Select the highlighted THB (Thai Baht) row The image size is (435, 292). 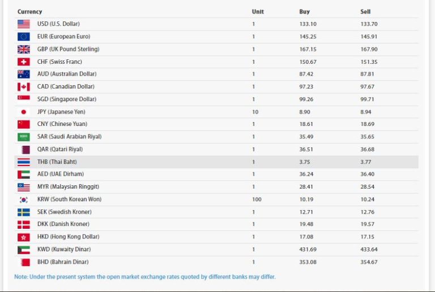216,162
